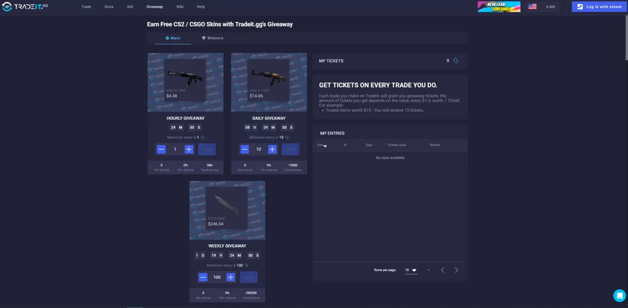Click the Type column header
628x308 pixels.
click(x=369, y=145)
